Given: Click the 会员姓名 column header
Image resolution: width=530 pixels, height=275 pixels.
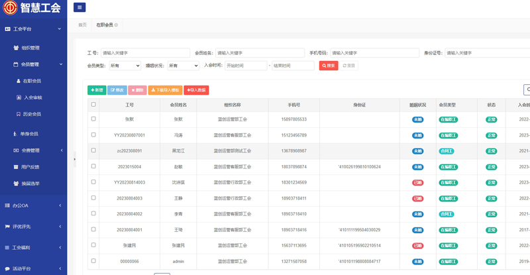Looking at the screenshot, I should coord(178,105).
